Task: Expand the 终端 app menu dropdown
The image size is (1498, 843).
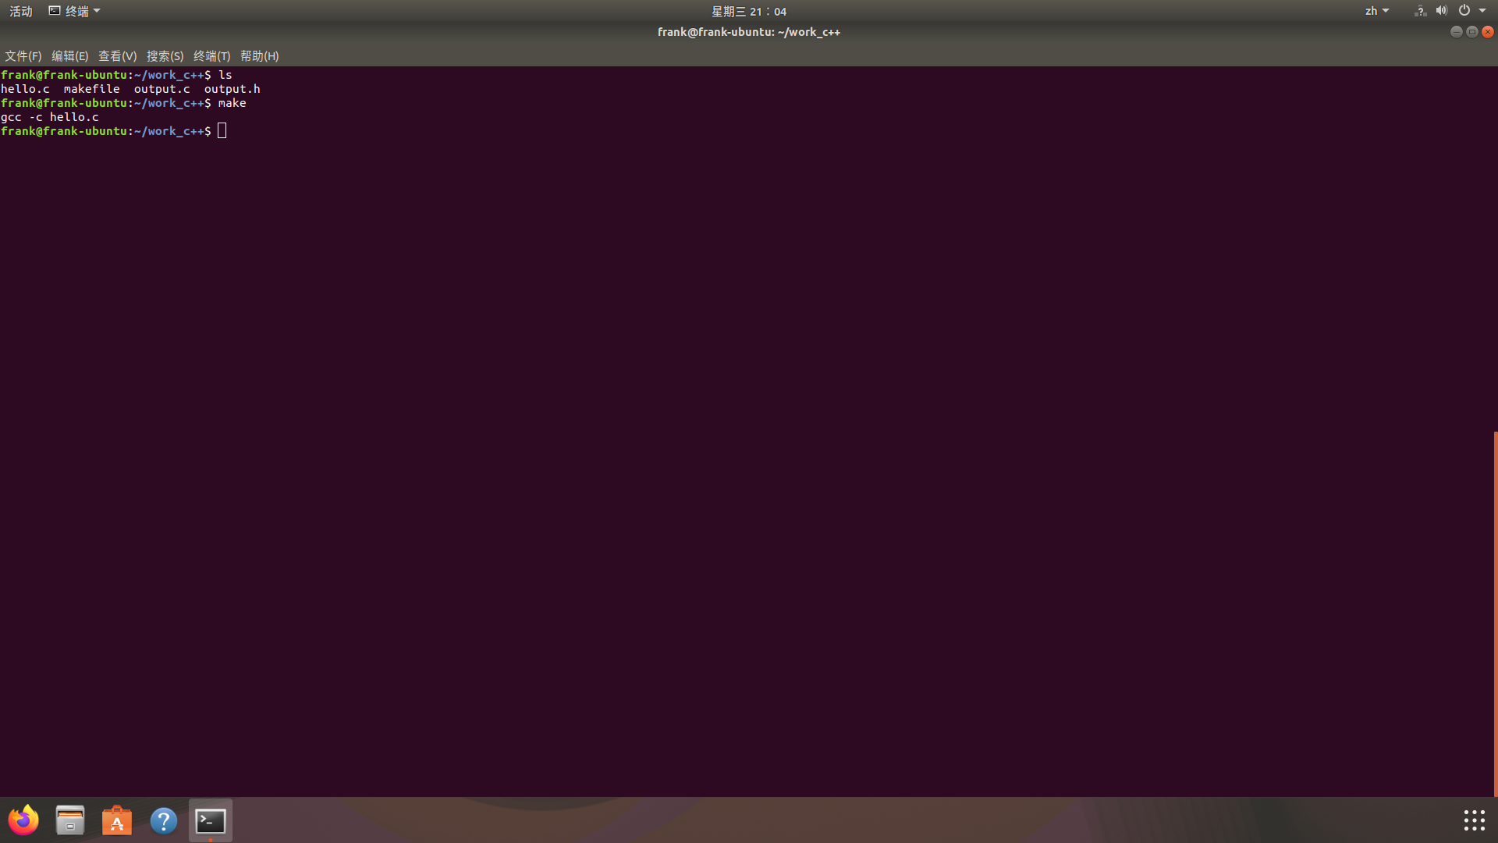Action: pyautogui.click(x=75, y=11)
